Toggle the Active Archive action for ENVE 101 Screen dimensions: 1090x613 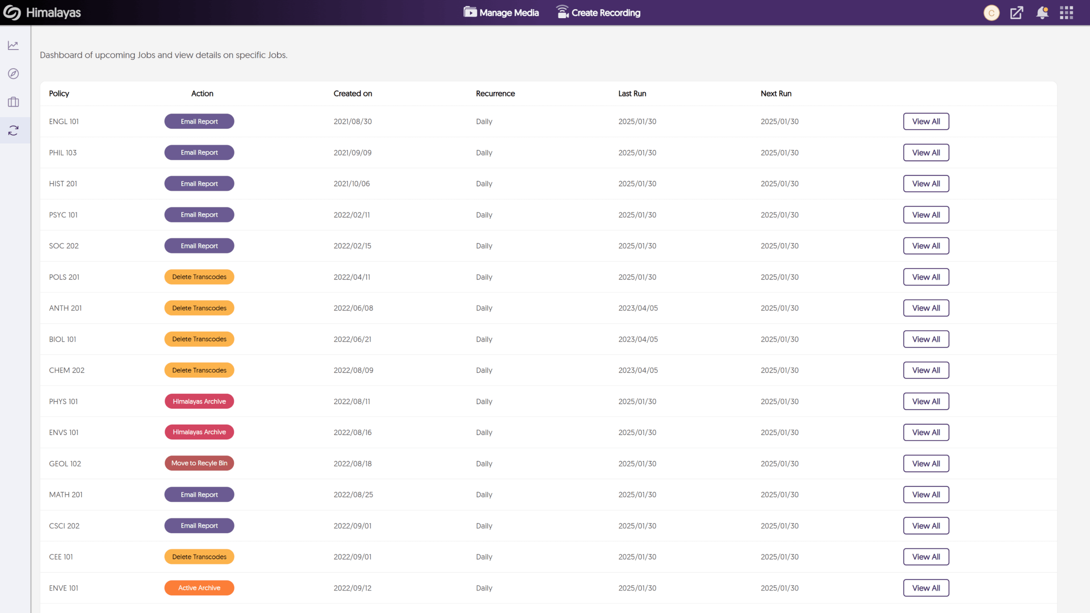pyautogui.click(x=198, y=588)
